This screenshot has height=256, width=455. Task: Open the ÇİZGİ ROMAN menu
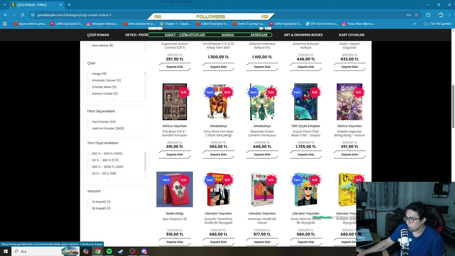(98, 35)
